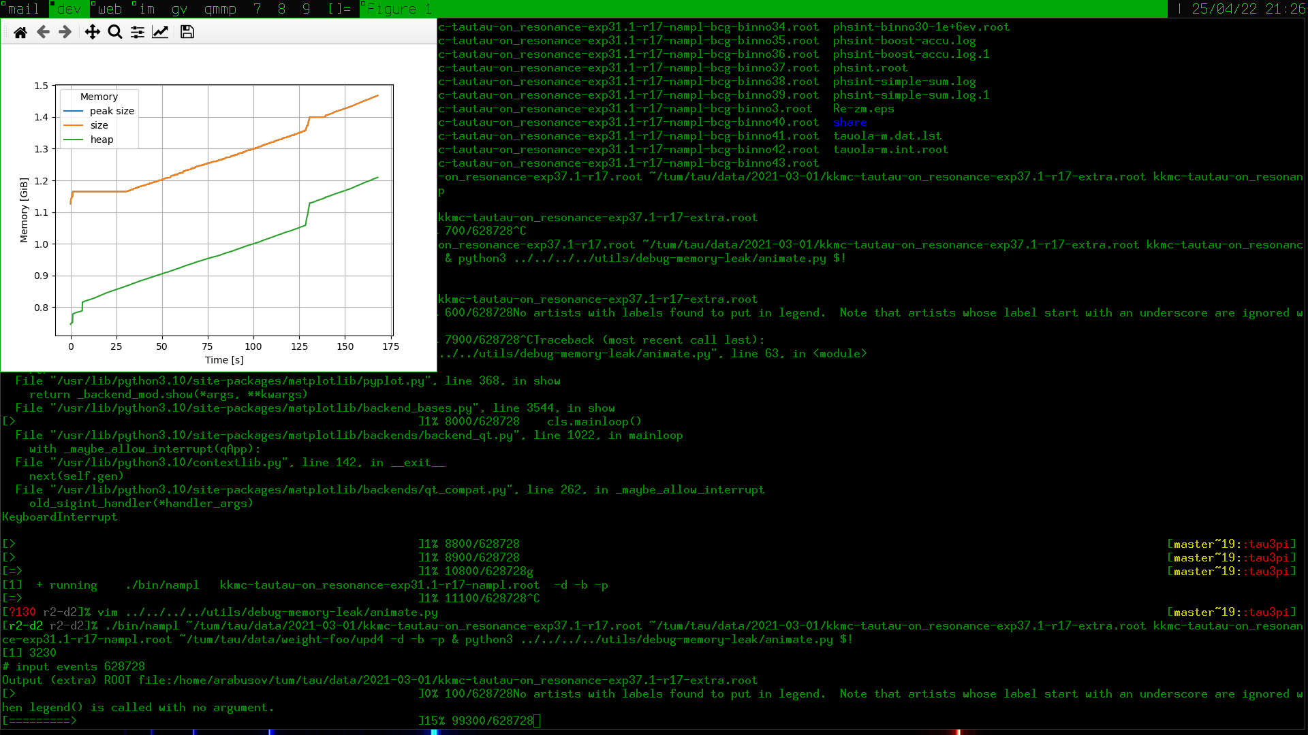Select the Pan tool in the figure toolbar

point(92,32)
